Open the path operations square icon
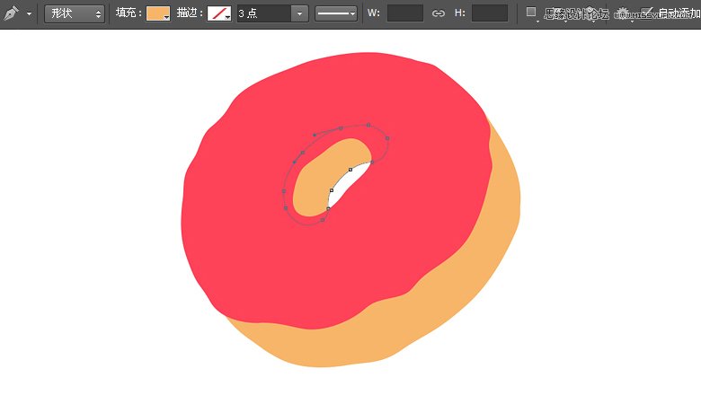 coord(531,13)
